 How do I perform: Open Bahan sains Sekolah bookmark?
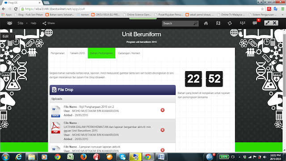point(60,15)
